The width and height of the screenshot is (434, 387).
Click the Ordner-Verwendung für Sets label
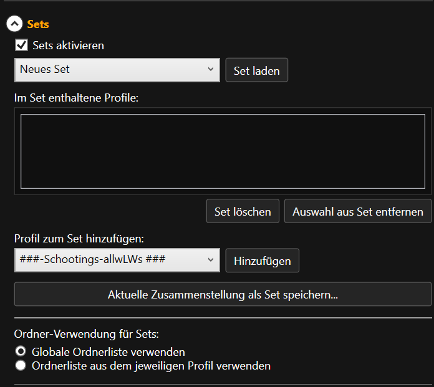(90, 334)
